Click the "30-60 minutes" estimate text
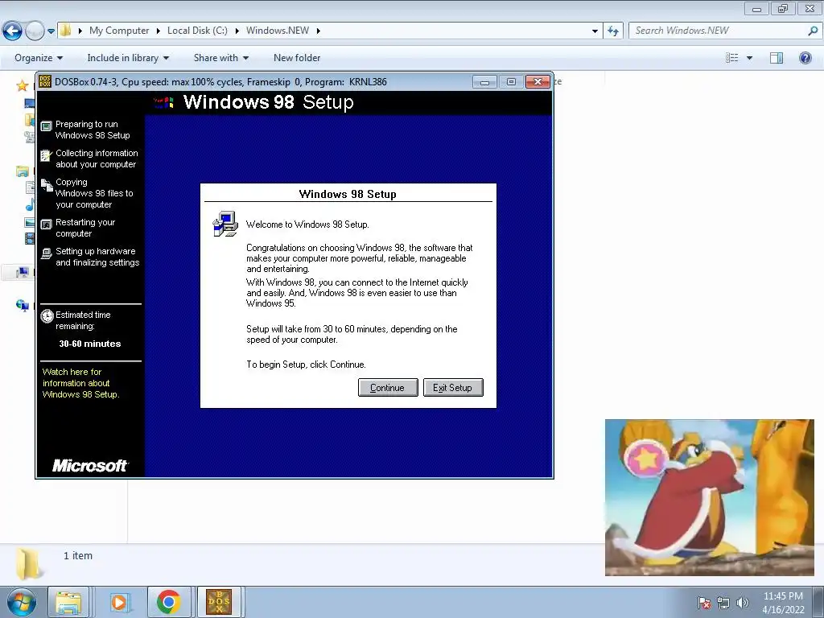Image resolution: width=824 pixels, height=618 pixels. tap(90, 344)
